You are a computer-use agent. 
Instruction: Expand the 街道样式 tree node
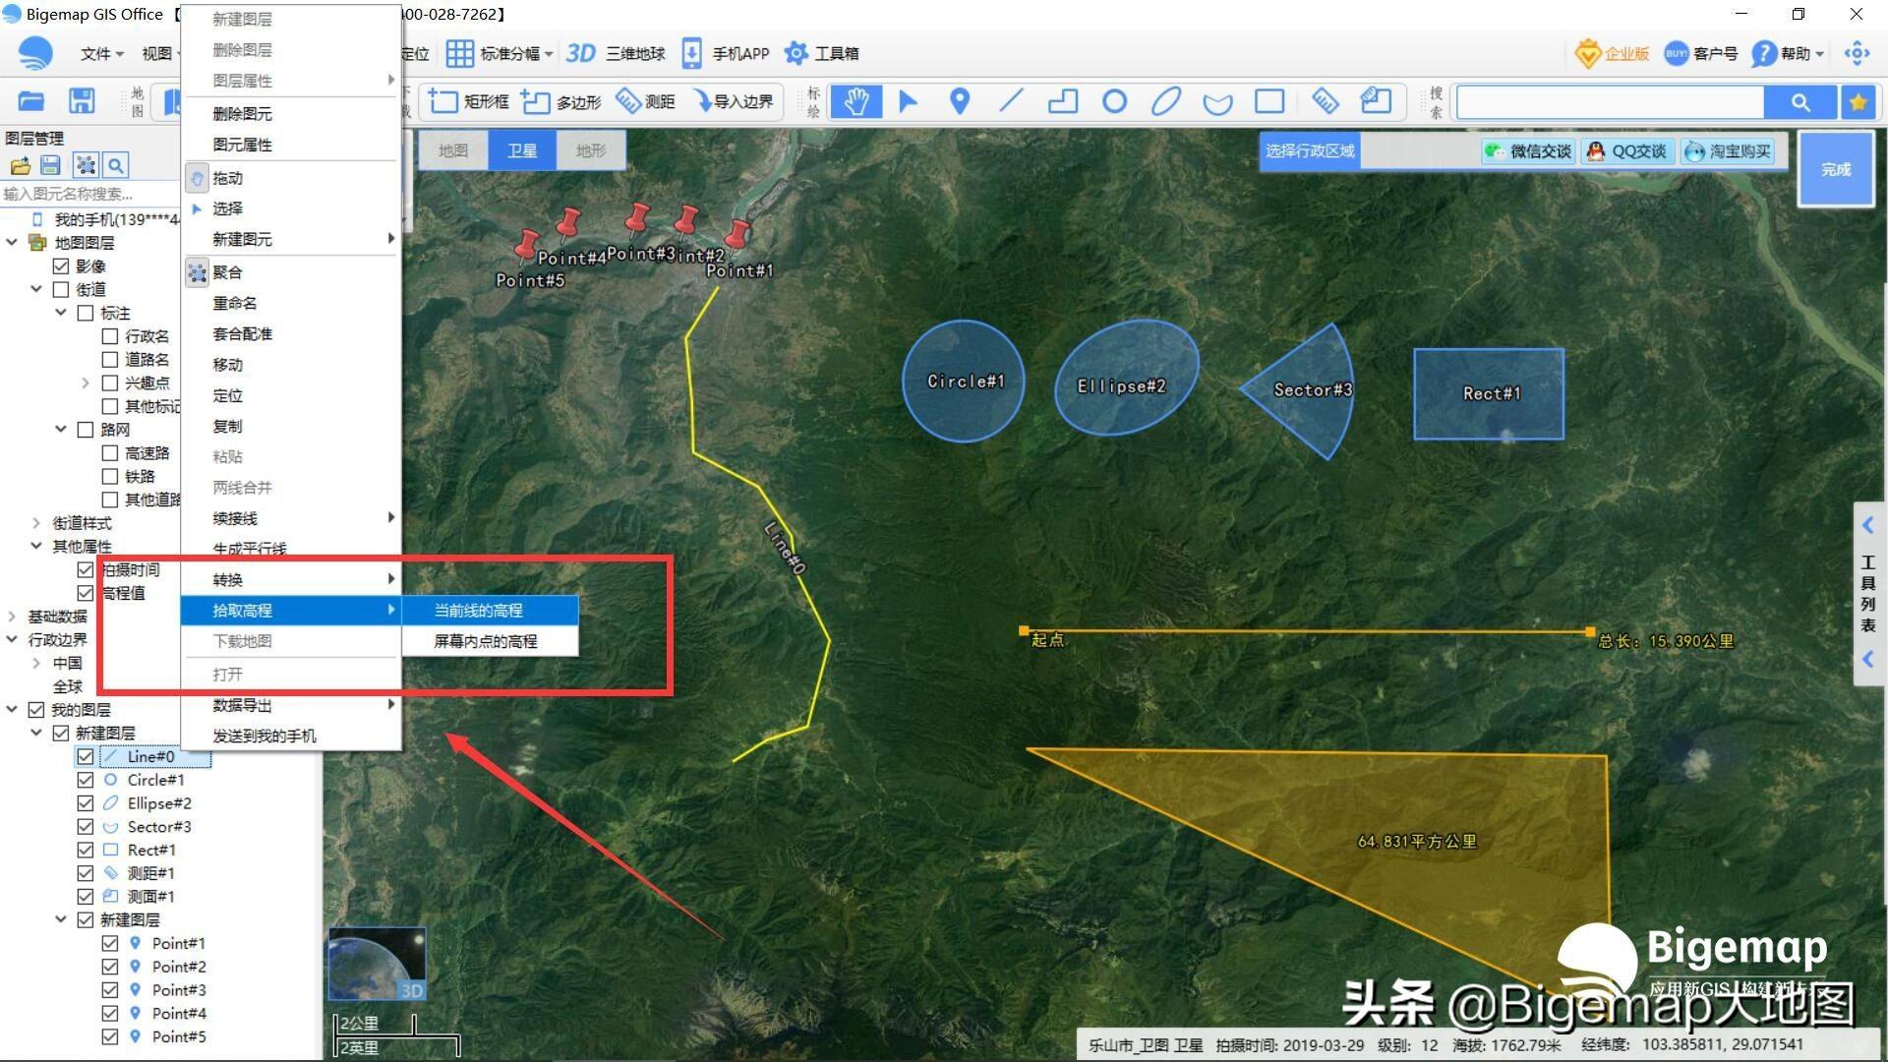pyautogui.click(x=36, y=523)
